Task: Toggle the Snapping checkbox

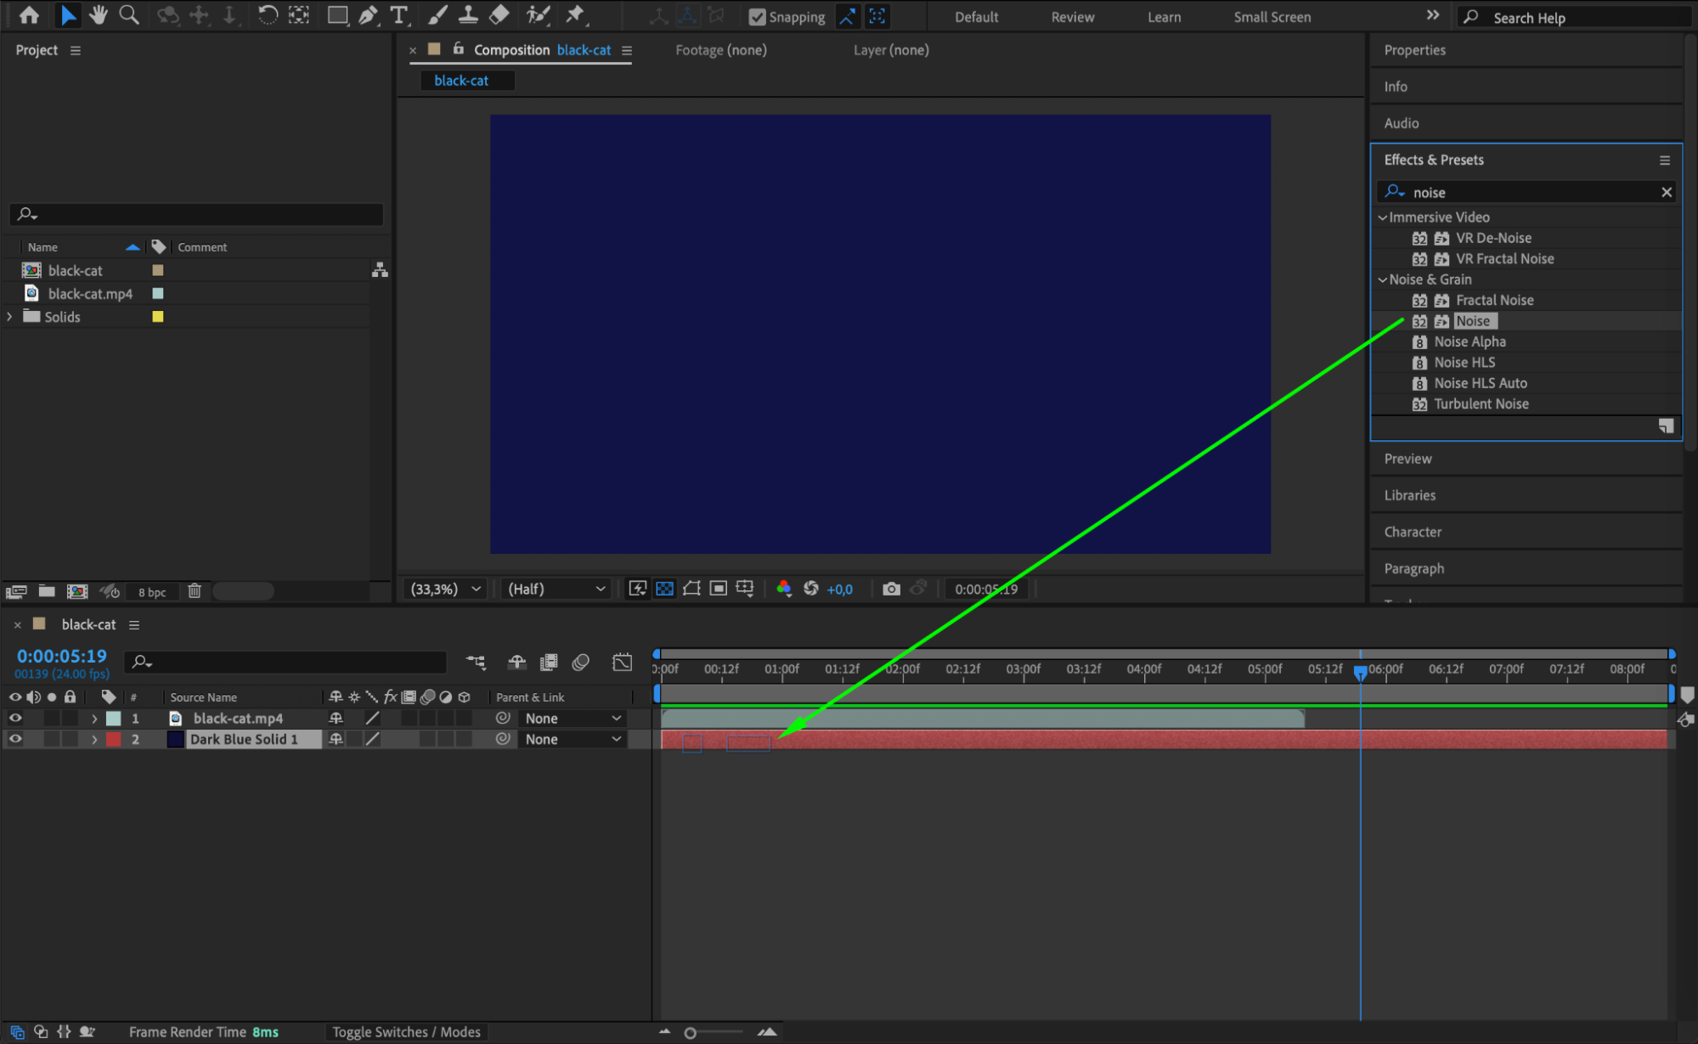Action: pos(757,17)
